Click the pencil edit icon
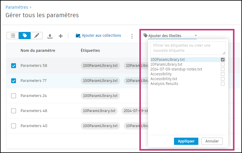 pyautogui.click(x=36, y=36)
